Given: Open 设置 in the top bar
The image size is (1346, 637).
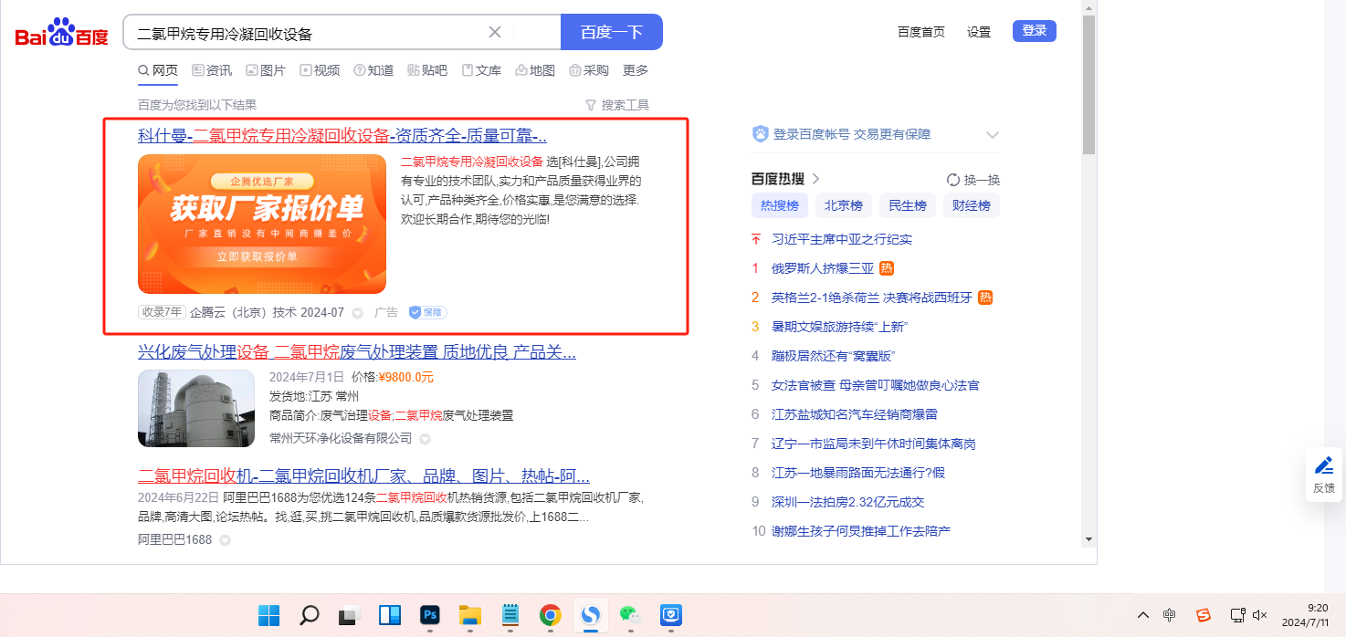Looking at the screenshot, I should [x=979, y=32].
